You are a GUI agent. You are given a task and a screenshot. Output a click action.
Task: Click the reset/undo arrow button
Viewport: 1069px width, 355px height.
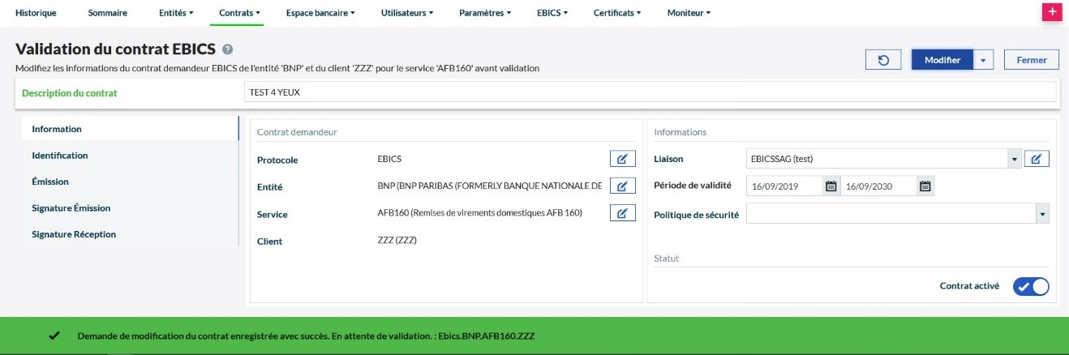883,60
